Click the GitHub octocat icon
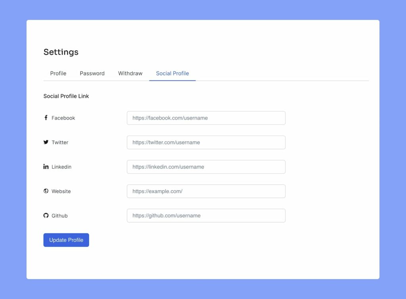The image size is (406, 299). pos(46,215)
